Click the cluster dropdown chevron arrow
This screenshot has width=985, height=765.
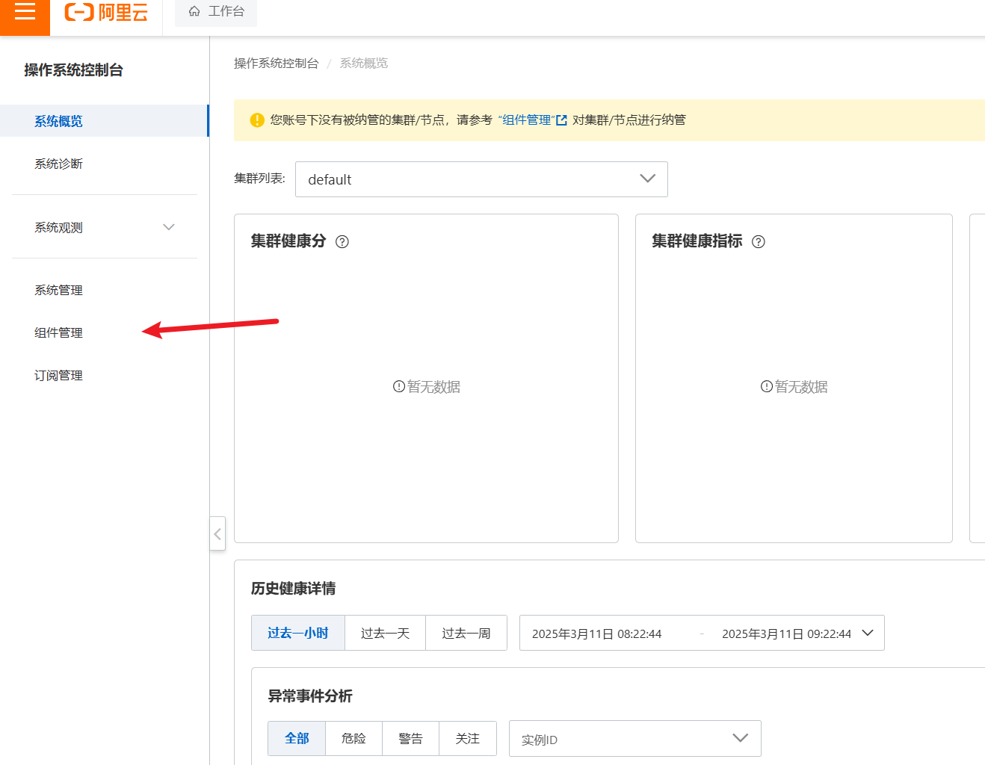[647, 179]
